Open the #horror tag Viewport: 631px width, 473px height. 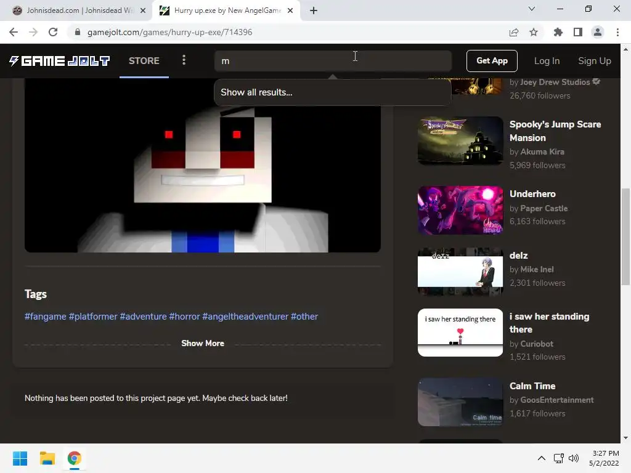click(x=184, y=317)
